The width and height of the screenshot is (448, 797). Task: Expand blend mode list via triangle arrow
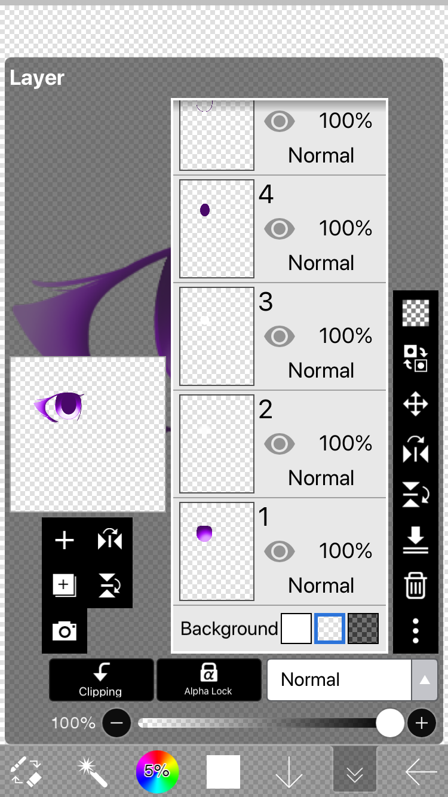coord(425,680)
